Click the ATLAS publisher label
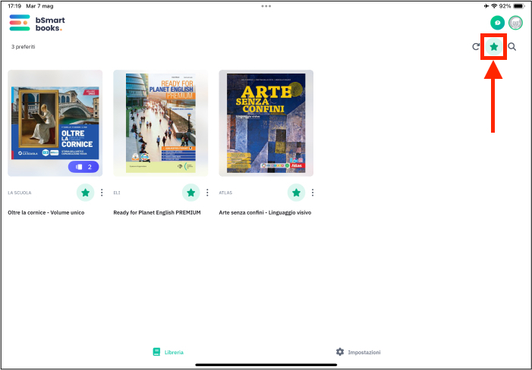Viewport: 532px width, 370px height. (225, 193)
